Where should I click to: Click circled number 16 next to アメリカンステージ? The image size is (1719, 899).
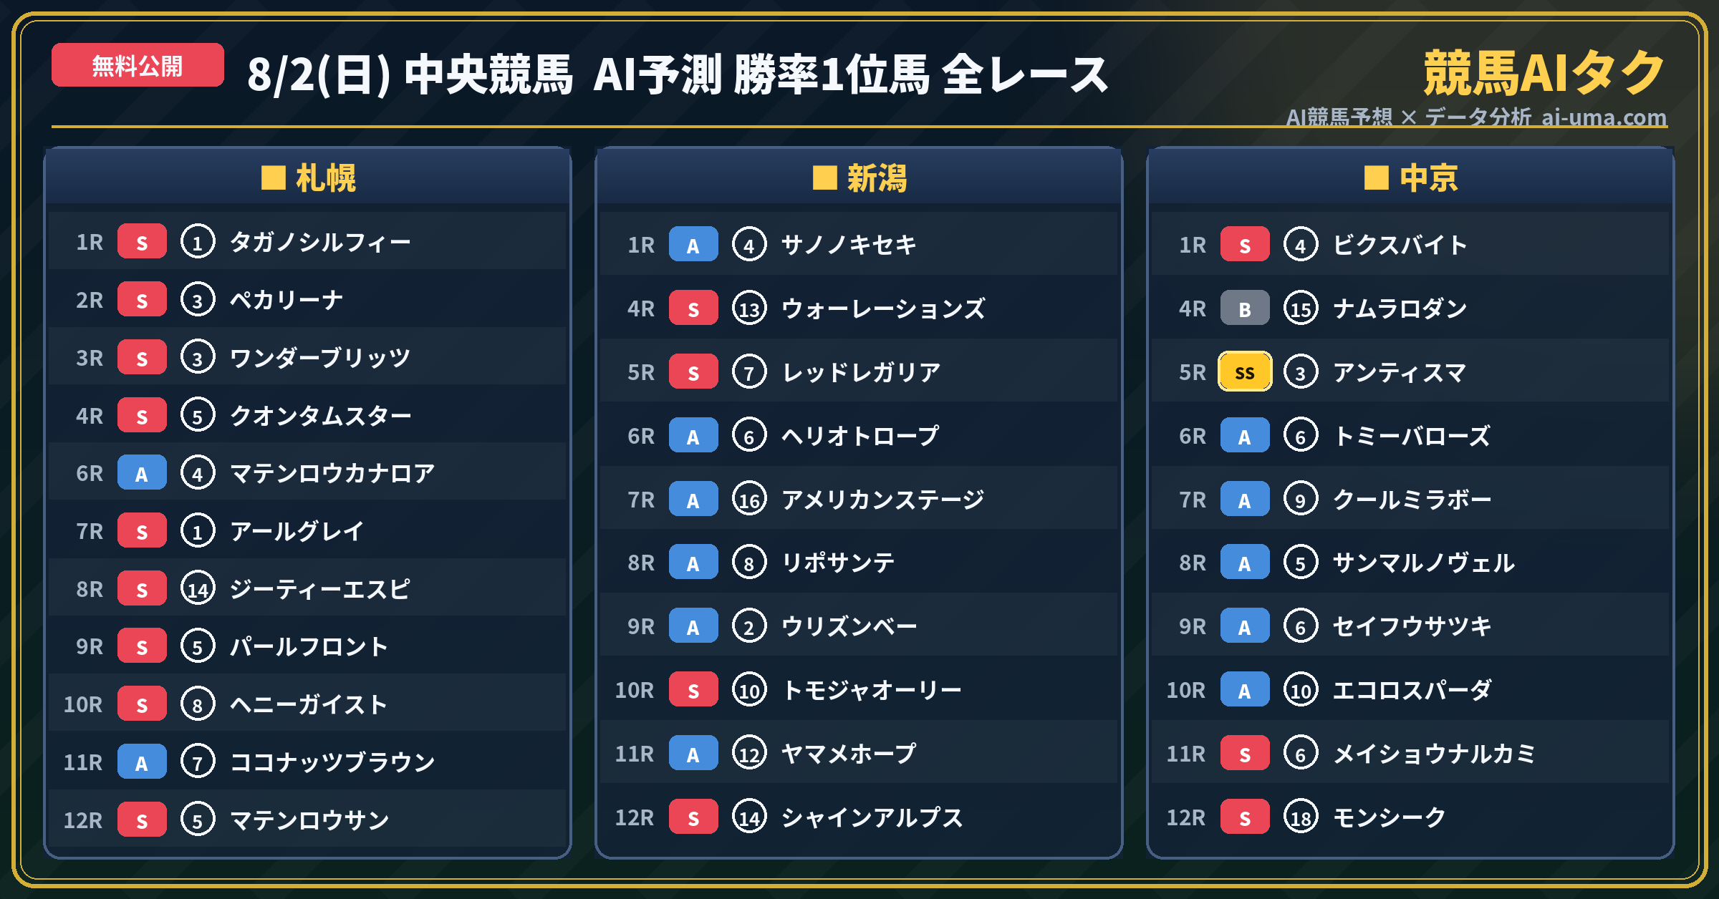[x=749, y=500]
